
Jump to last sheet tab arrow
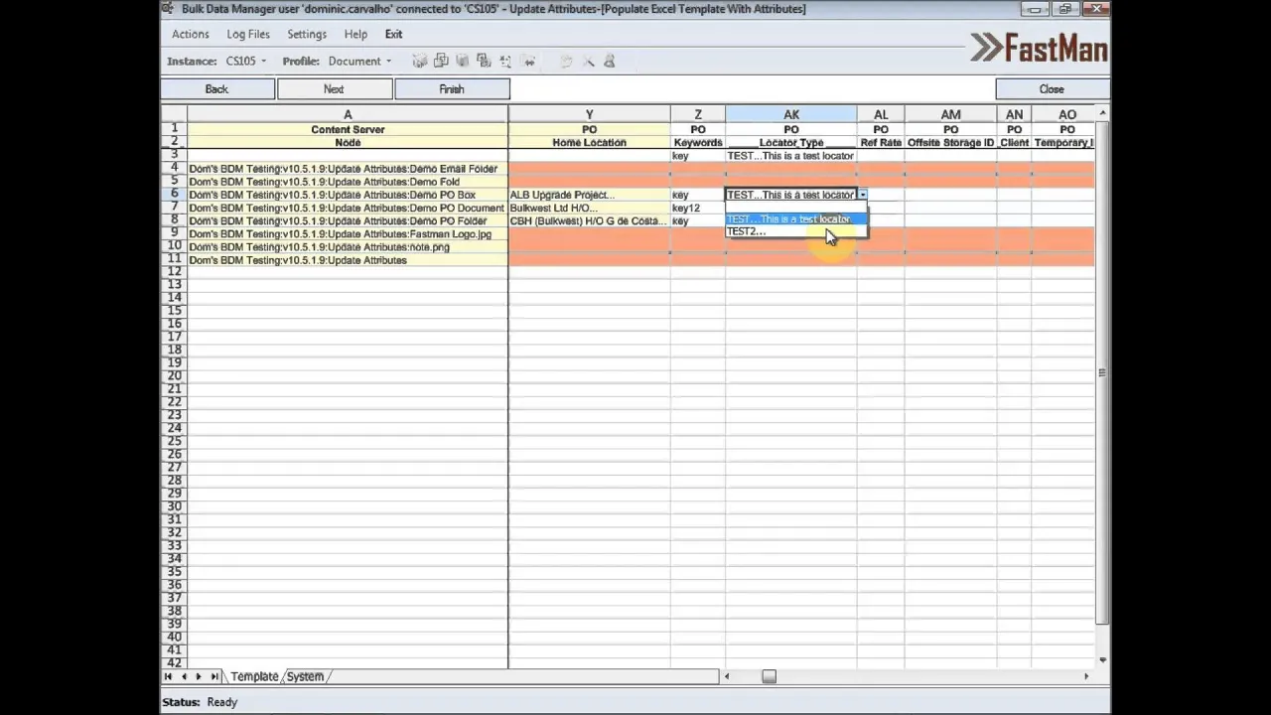coord(213,676)
